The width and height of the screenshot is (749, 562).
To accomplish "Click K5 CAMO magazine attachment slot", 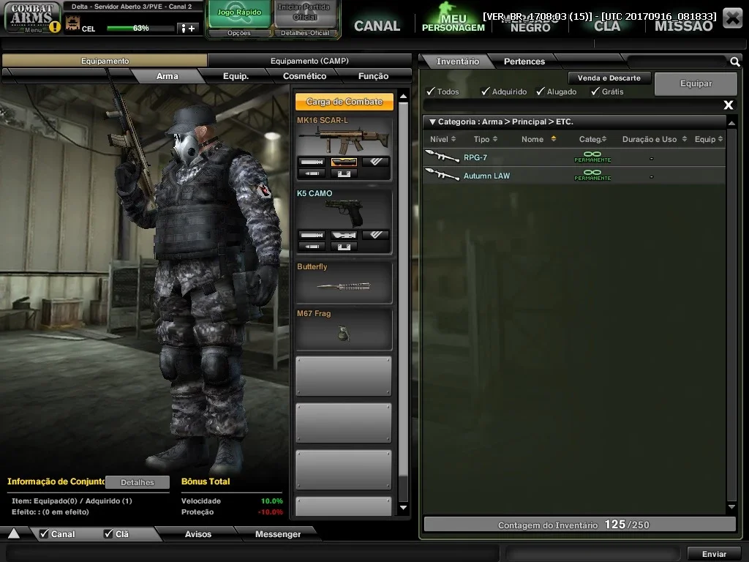I will coord(344,247).
